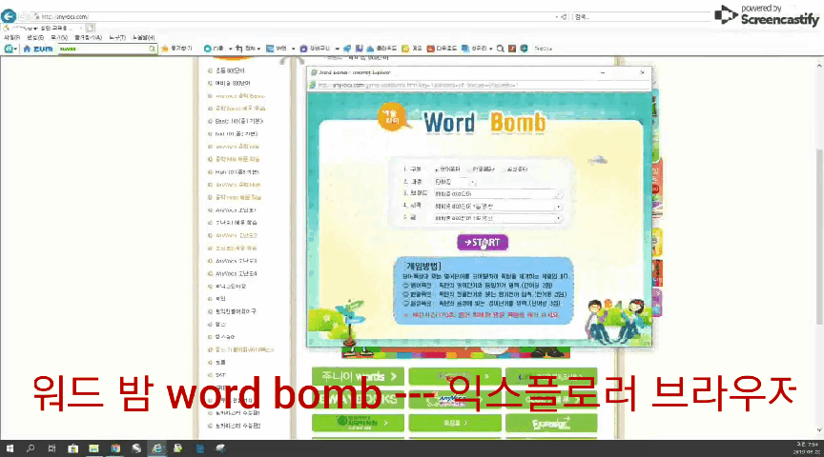Click the 토익 sidebar link
This screenshot has height=457, width=824.
click(220, 299)
